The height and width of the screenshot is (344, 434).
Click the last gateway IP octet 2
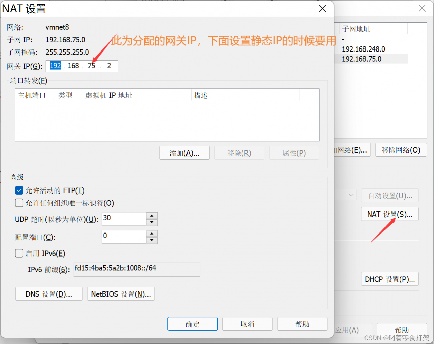[x=109, y=66]
